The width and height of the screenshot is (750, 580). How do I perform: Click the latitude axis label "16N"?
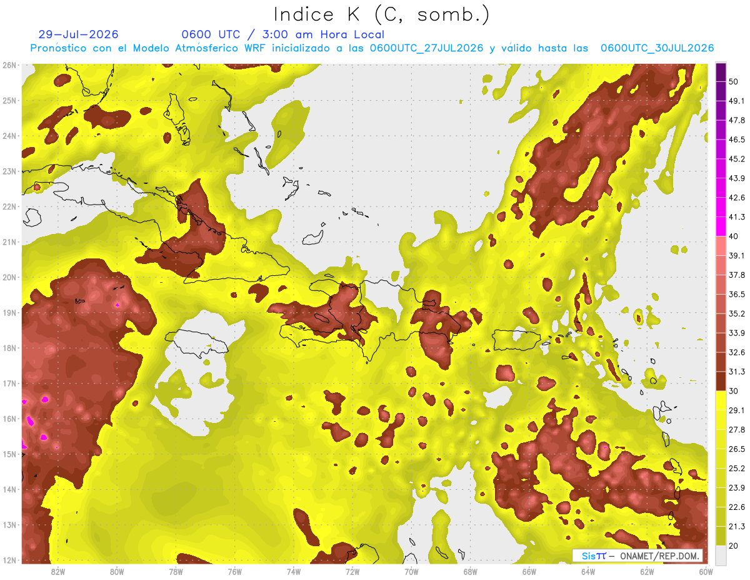[x=9, y=419]
